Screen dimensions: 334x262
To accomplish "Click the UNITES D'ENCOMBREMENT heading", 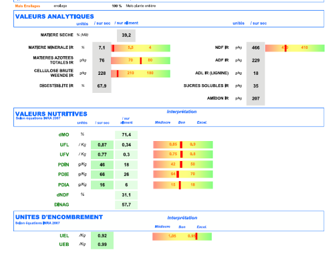I will (59, 217).
